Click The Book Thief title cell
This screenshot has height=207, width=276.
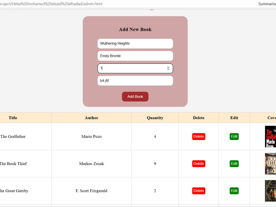(26, 163)
